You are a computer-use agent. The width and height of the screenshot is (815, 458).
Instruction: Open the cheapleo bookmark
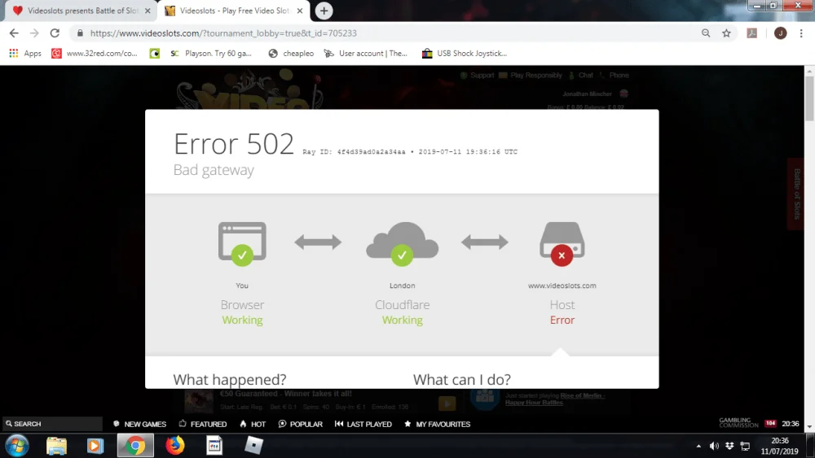coord(291,54)
